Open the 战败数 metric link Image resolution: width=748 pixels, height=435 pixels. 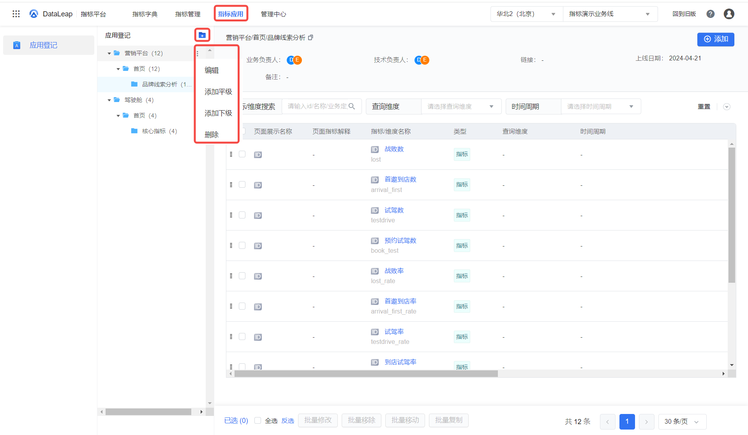pyautogui.click(x=394, y=149)
